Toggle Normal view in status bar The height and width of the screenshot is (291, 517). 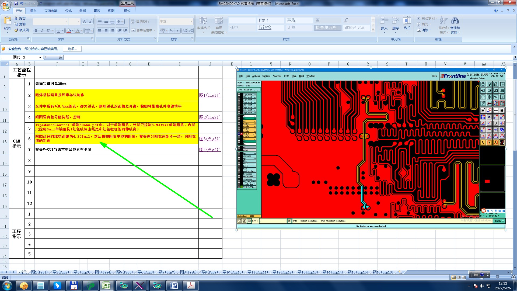454,277
